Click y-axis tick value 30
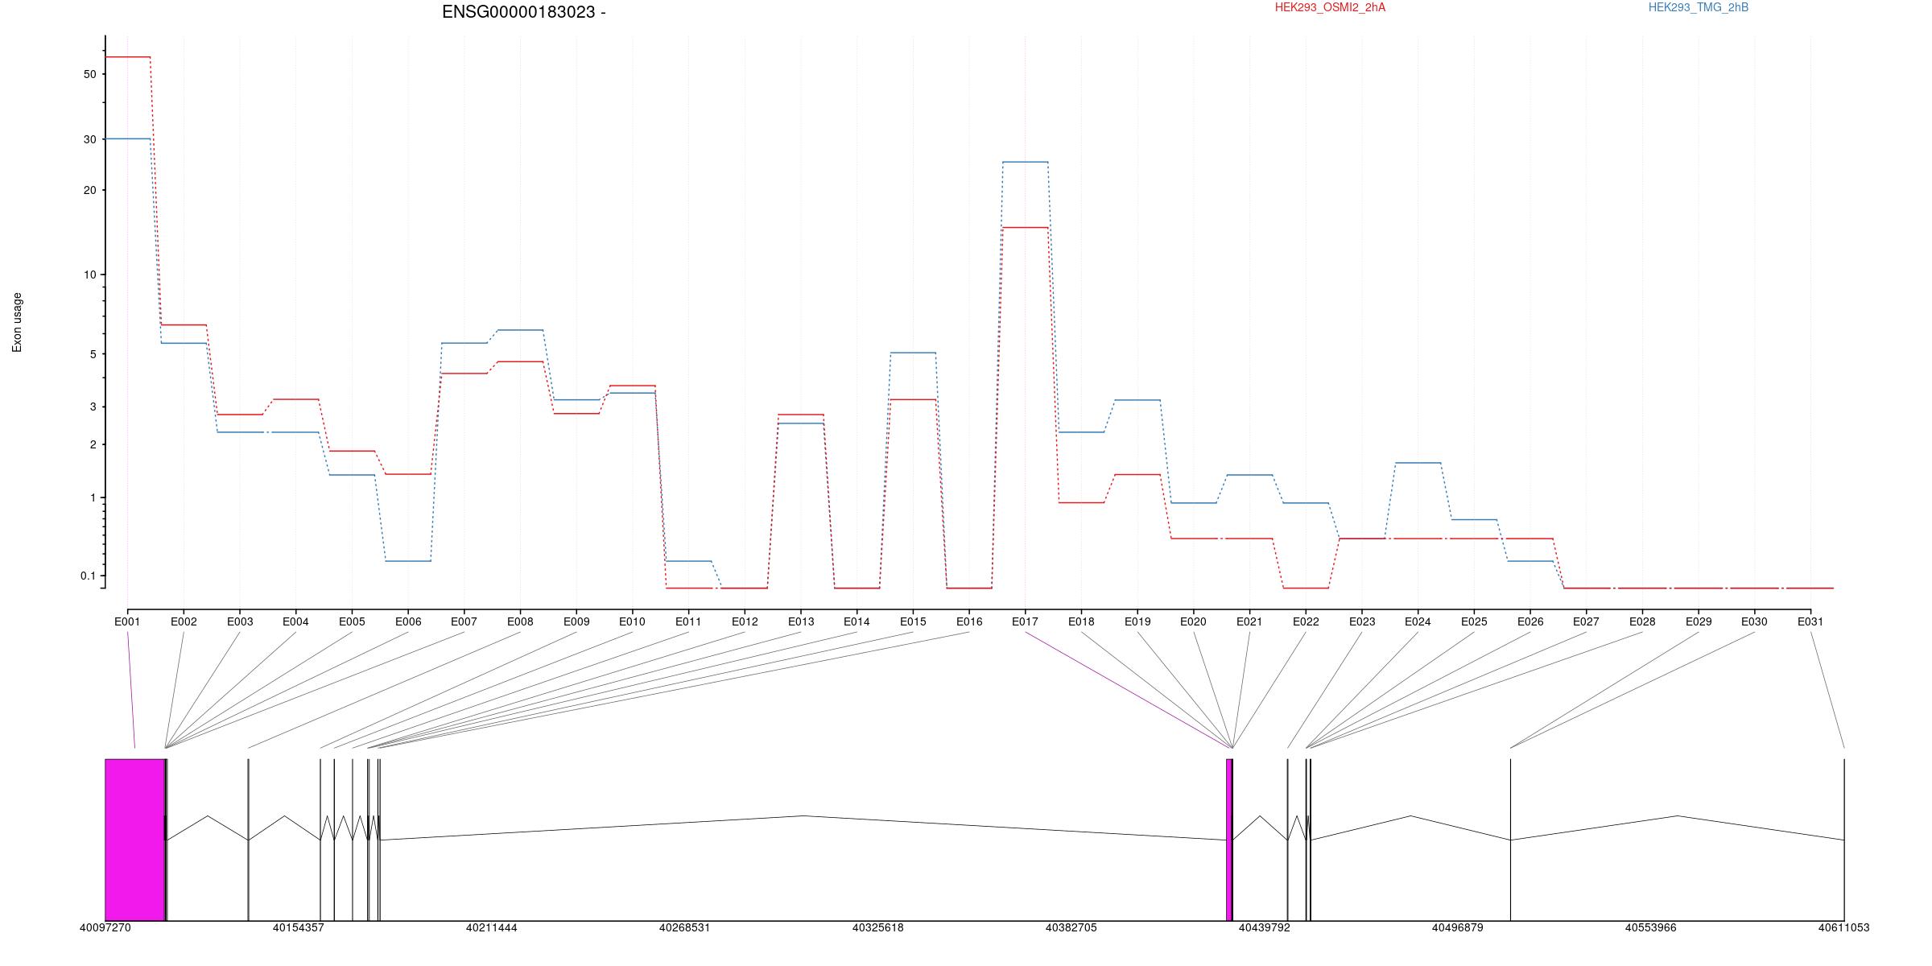 point(89,139)
